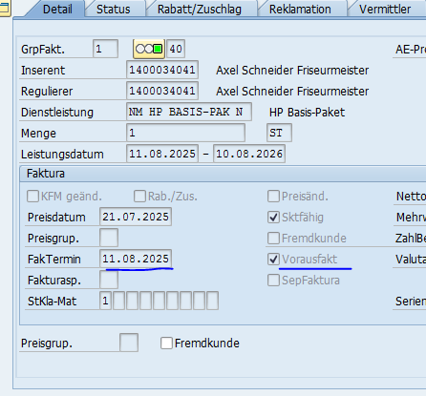Toggle the SepFaktura checkbox
Viewport: 426px width, 396px height.
(273, 281)
